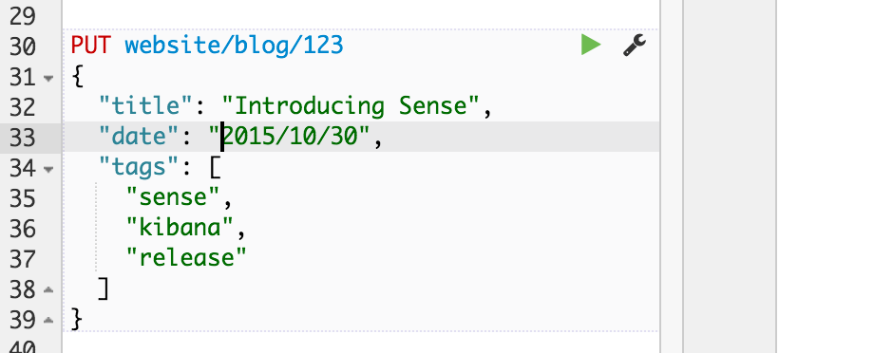This screenshot has height=353, width=893.
Task: Click the "date" key
Action: point(140,137)
